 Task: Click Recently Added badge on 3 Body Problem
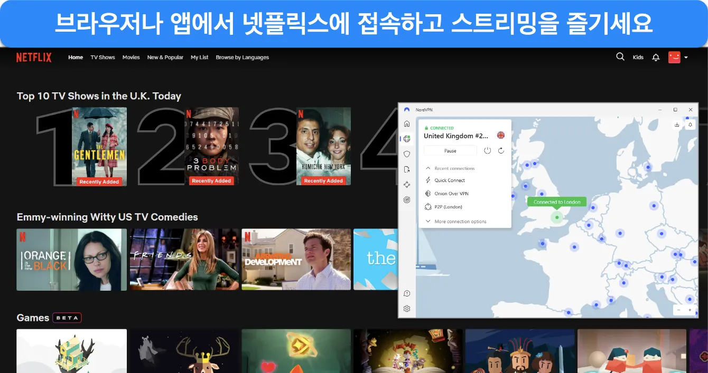coord(211,181)
